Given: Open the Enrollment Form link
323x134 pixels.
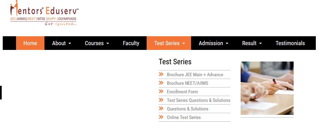Looking at the screenshot, I should (182, 92).
